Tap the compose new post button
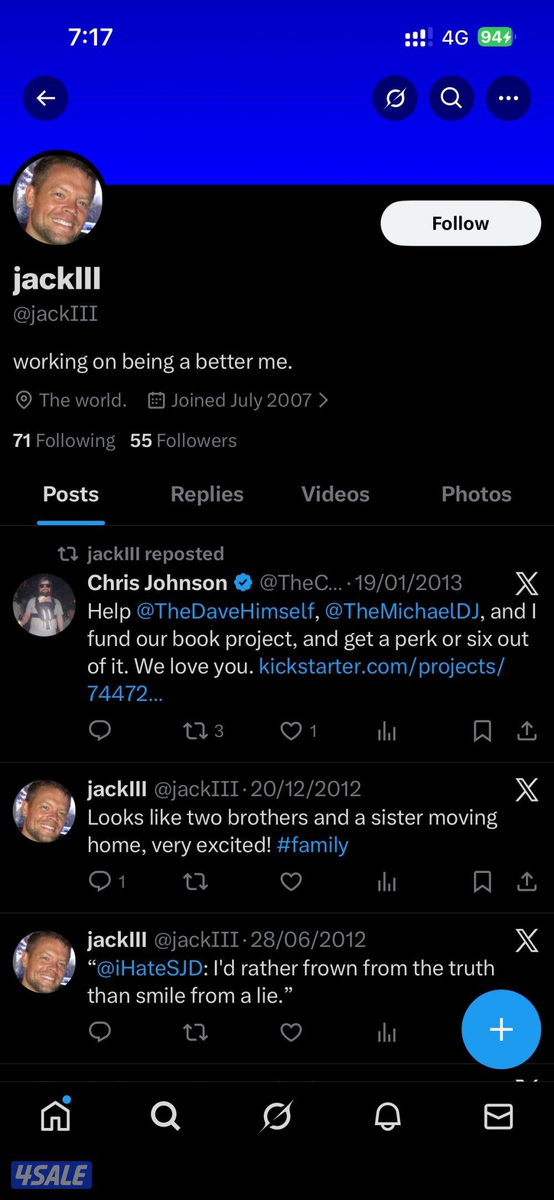This screenshot has height=1200, width=554. (501, 1029)
